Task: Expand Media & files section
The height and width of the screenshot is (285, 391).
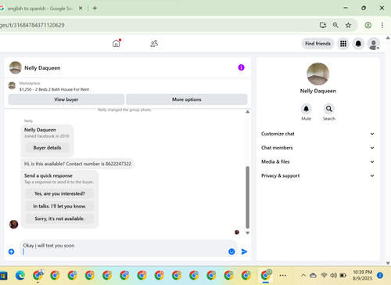Action: 317,162
